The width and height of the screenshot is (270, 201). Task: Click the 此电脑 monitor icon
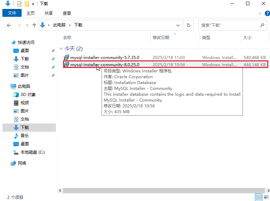pos(13,86)
